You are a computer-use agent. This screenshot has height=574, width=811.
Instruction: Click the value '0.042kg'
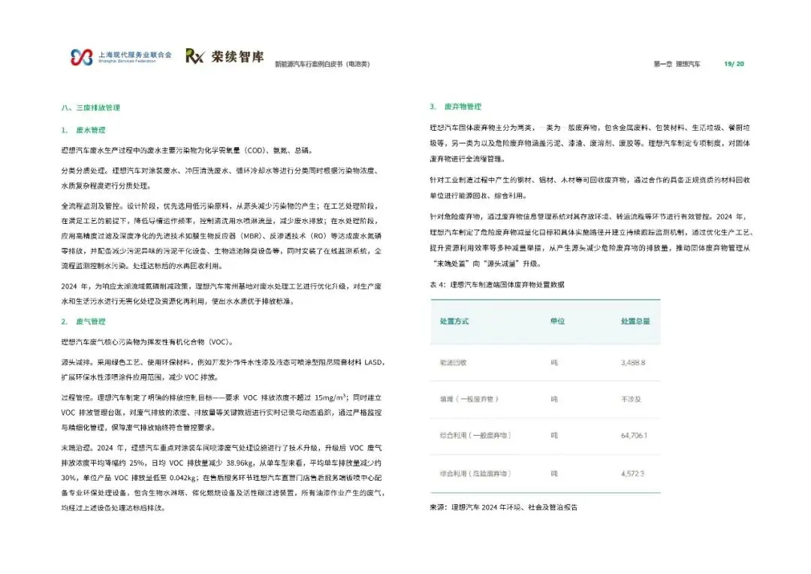tap(182, 478)
